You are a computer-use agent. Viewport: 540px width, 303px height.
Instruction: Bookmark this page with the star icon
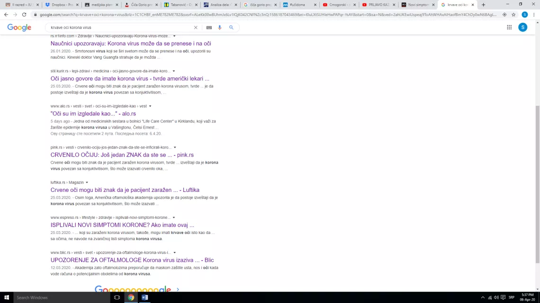pyautogui.click(x=513, y=15)
